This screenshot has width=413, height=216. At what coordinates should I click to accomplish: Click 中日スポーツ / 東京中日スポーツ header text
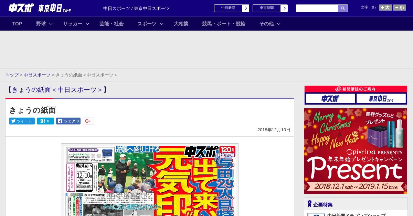point(136,8)
